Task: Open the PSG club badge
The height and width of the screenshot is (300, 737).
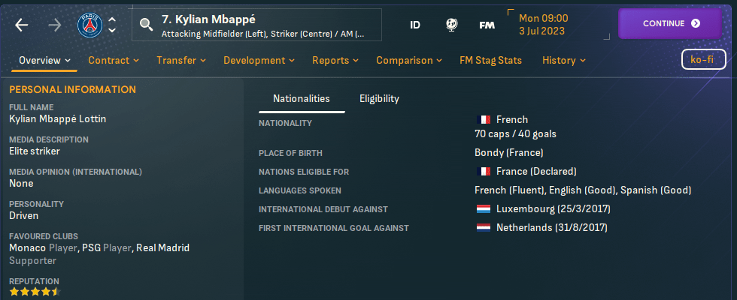Action: 89,25
